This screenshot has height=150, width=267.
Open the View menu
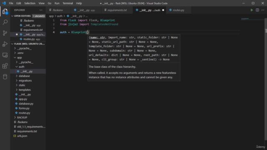(41, 3)
